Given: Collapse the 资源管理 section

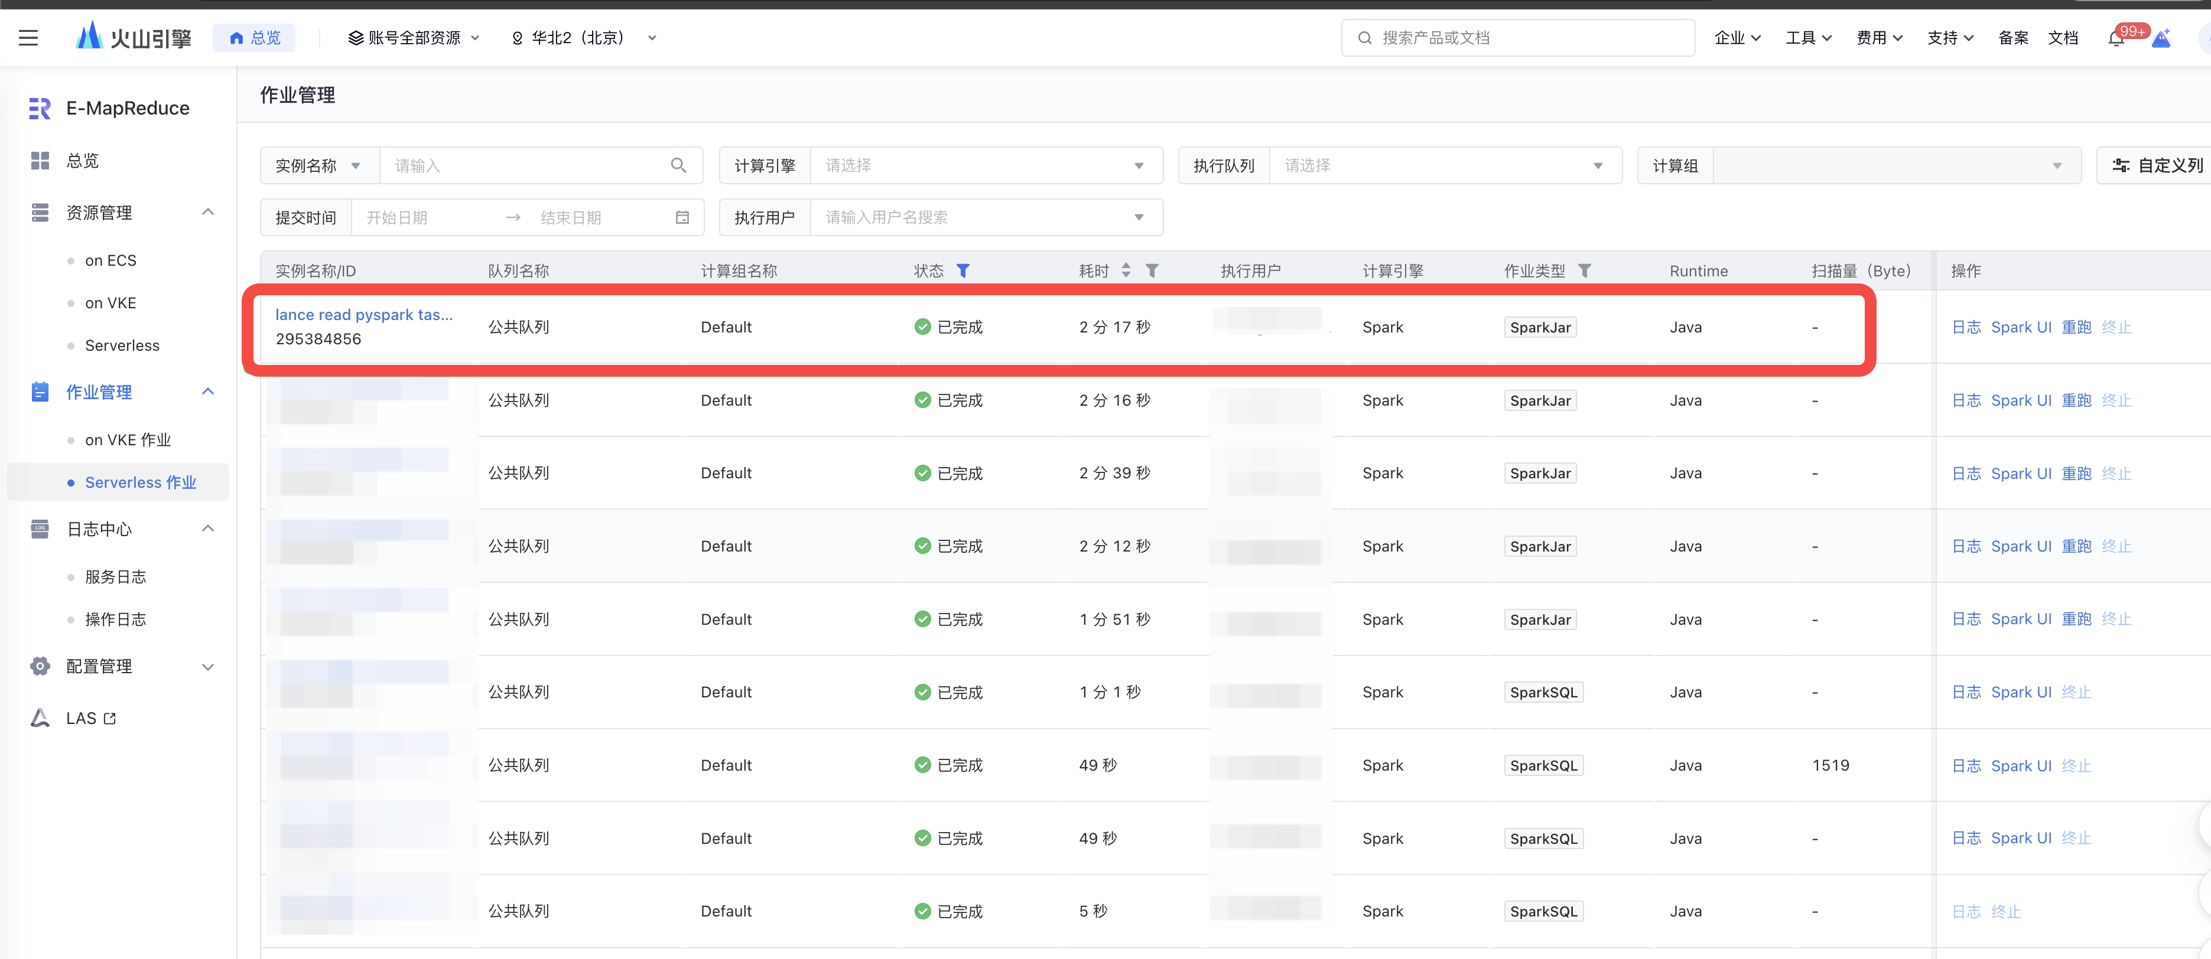Looking at the screenshot, I should tap(207, 212).
